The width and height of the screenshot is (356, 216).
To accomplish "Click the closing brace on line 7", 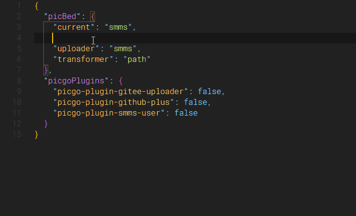I will point(46,70).
